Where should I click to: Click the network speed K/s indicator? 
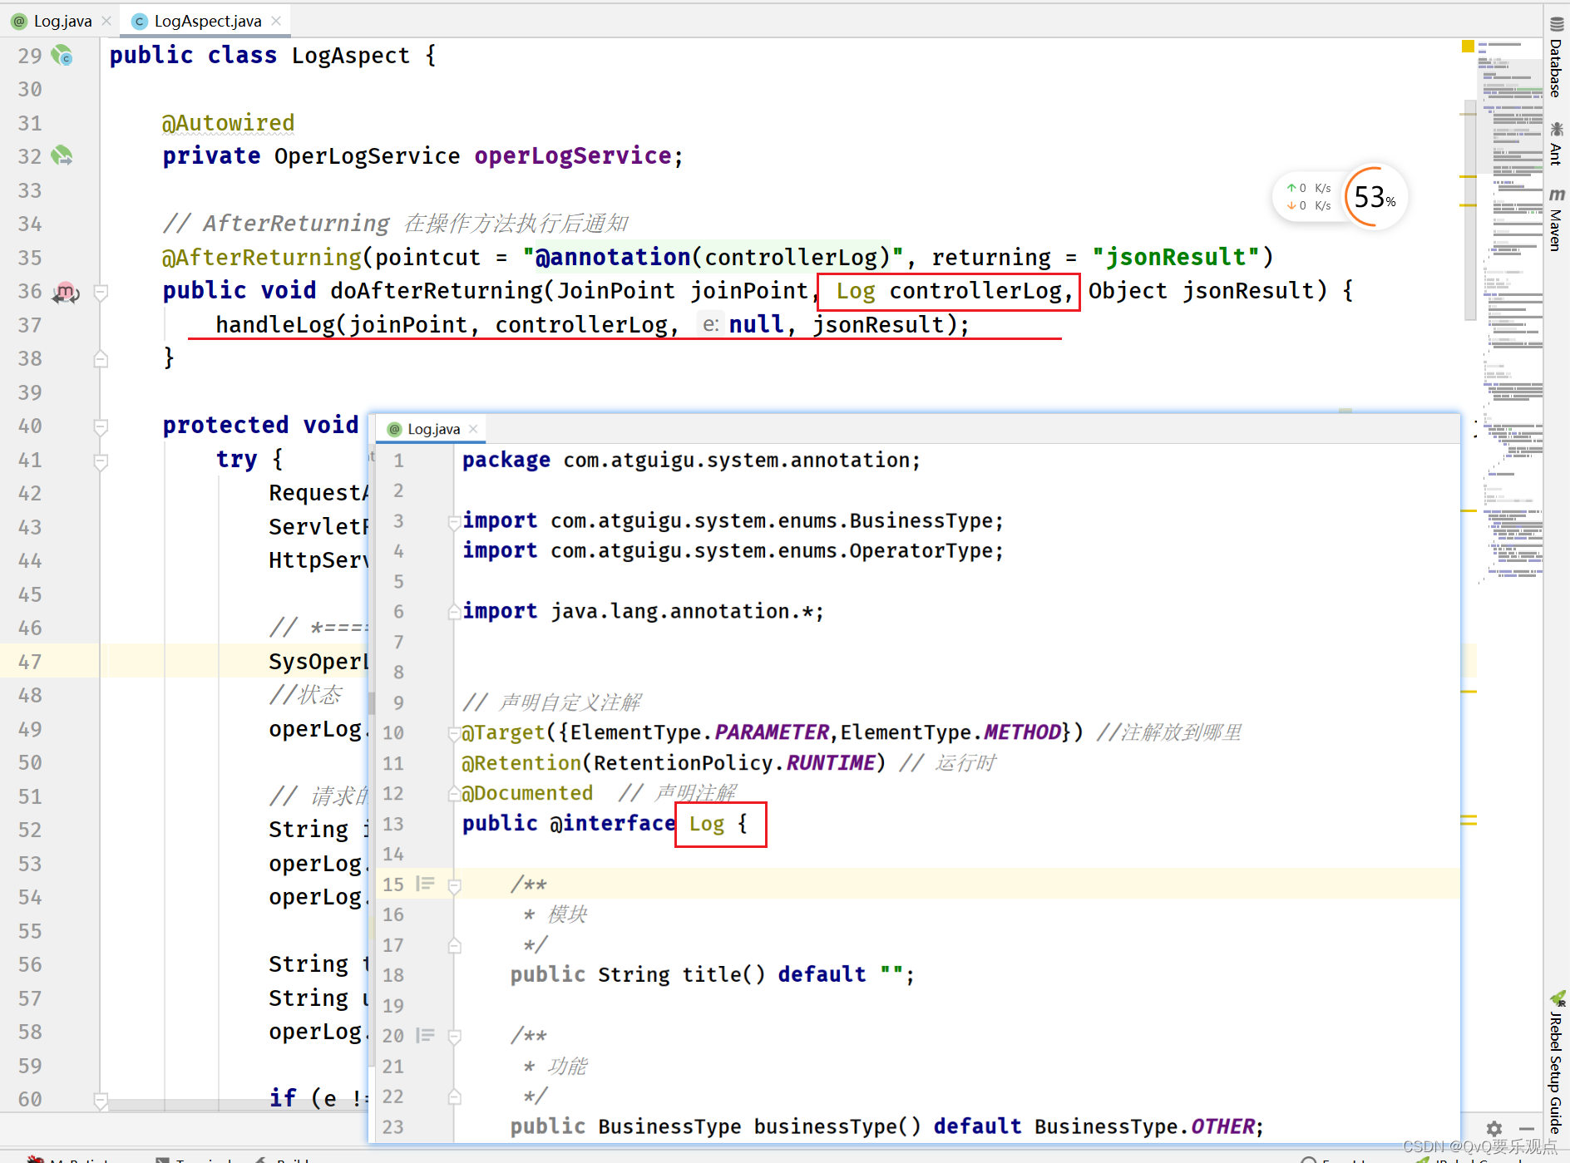click(x=1309, y=197)
